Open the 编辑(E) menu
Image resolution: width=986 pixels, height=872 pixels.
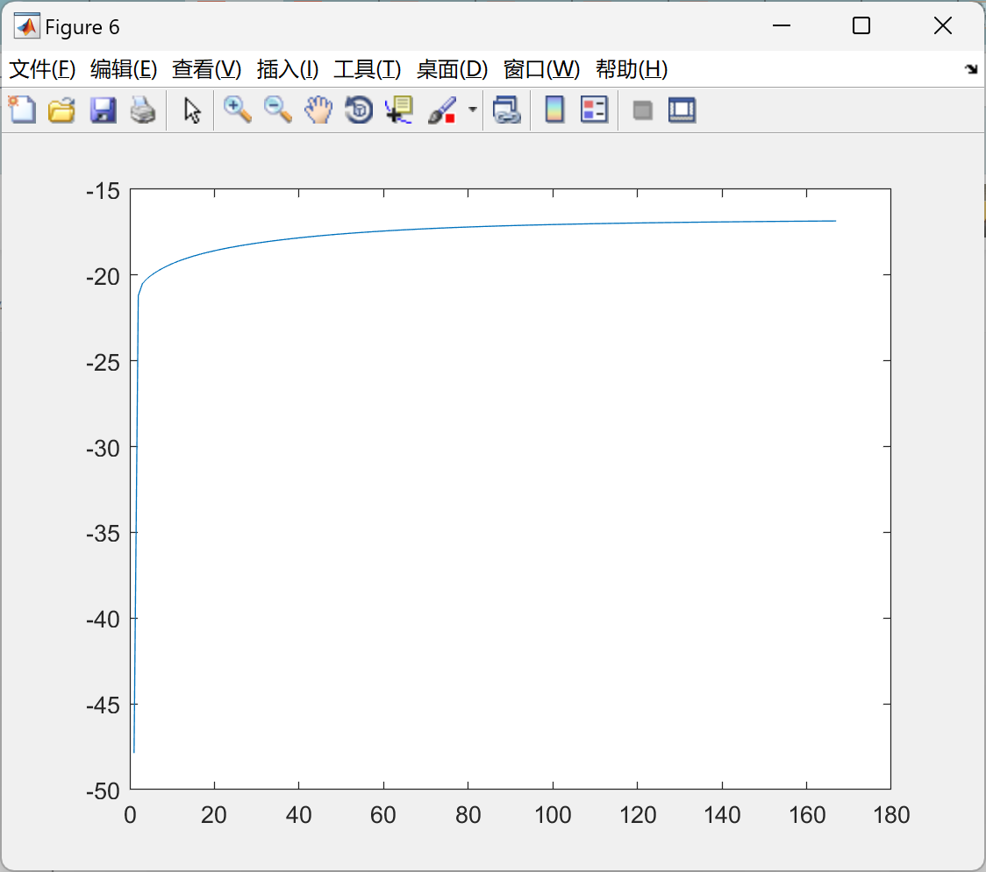123,69
